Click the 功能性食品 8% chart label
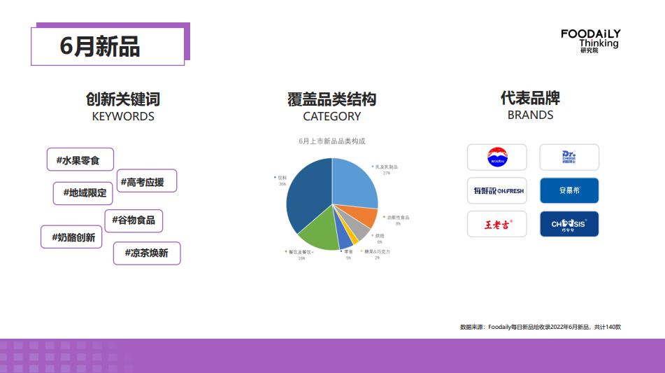The width and height of the screenshot is (665, 373). 396,220
